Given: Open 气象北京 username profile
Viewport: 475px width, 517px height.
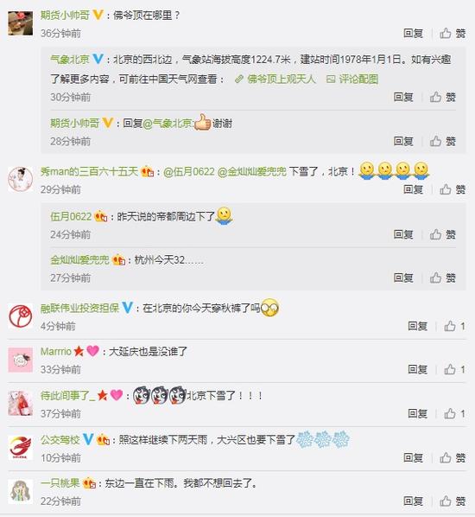Looking at the screenshot, I should click(70, 60).
